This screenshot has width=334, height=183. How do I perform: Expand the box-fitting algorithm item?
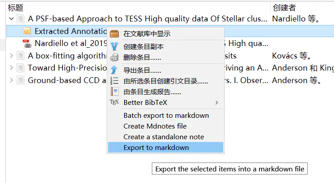[x=11, y=56]
